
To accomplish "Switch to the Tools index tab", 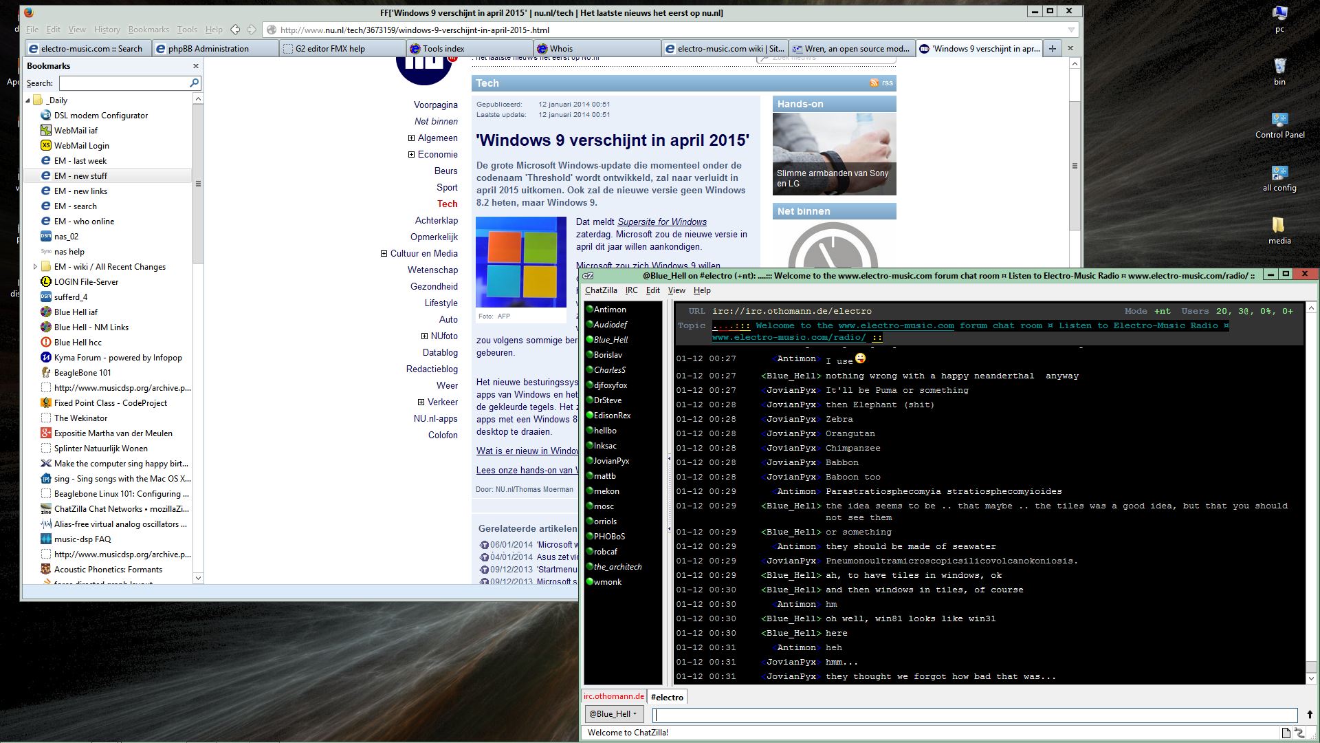I will tap(470, 49).
